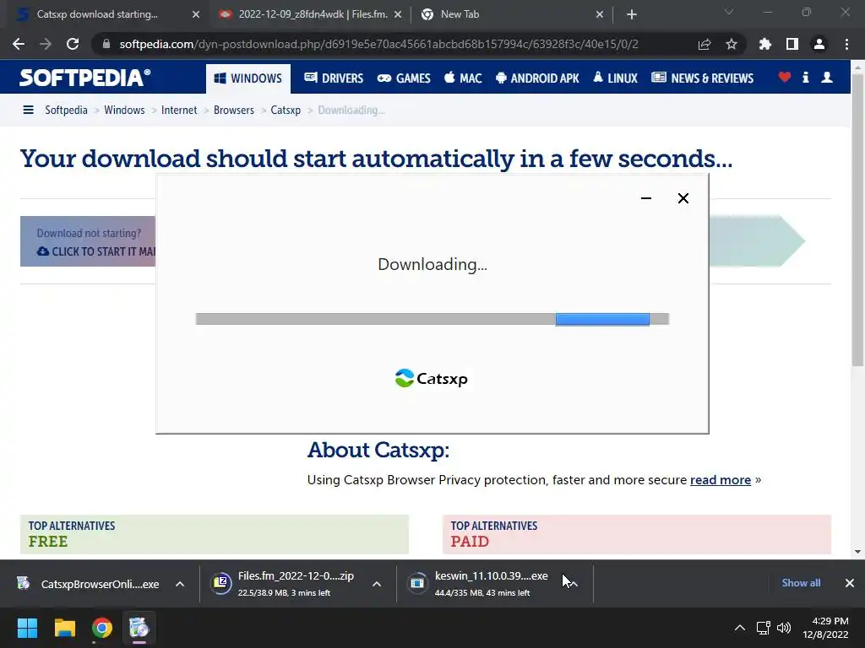Click the Softpedia logo
865x648 pixels.
click(x=85, y=78)
